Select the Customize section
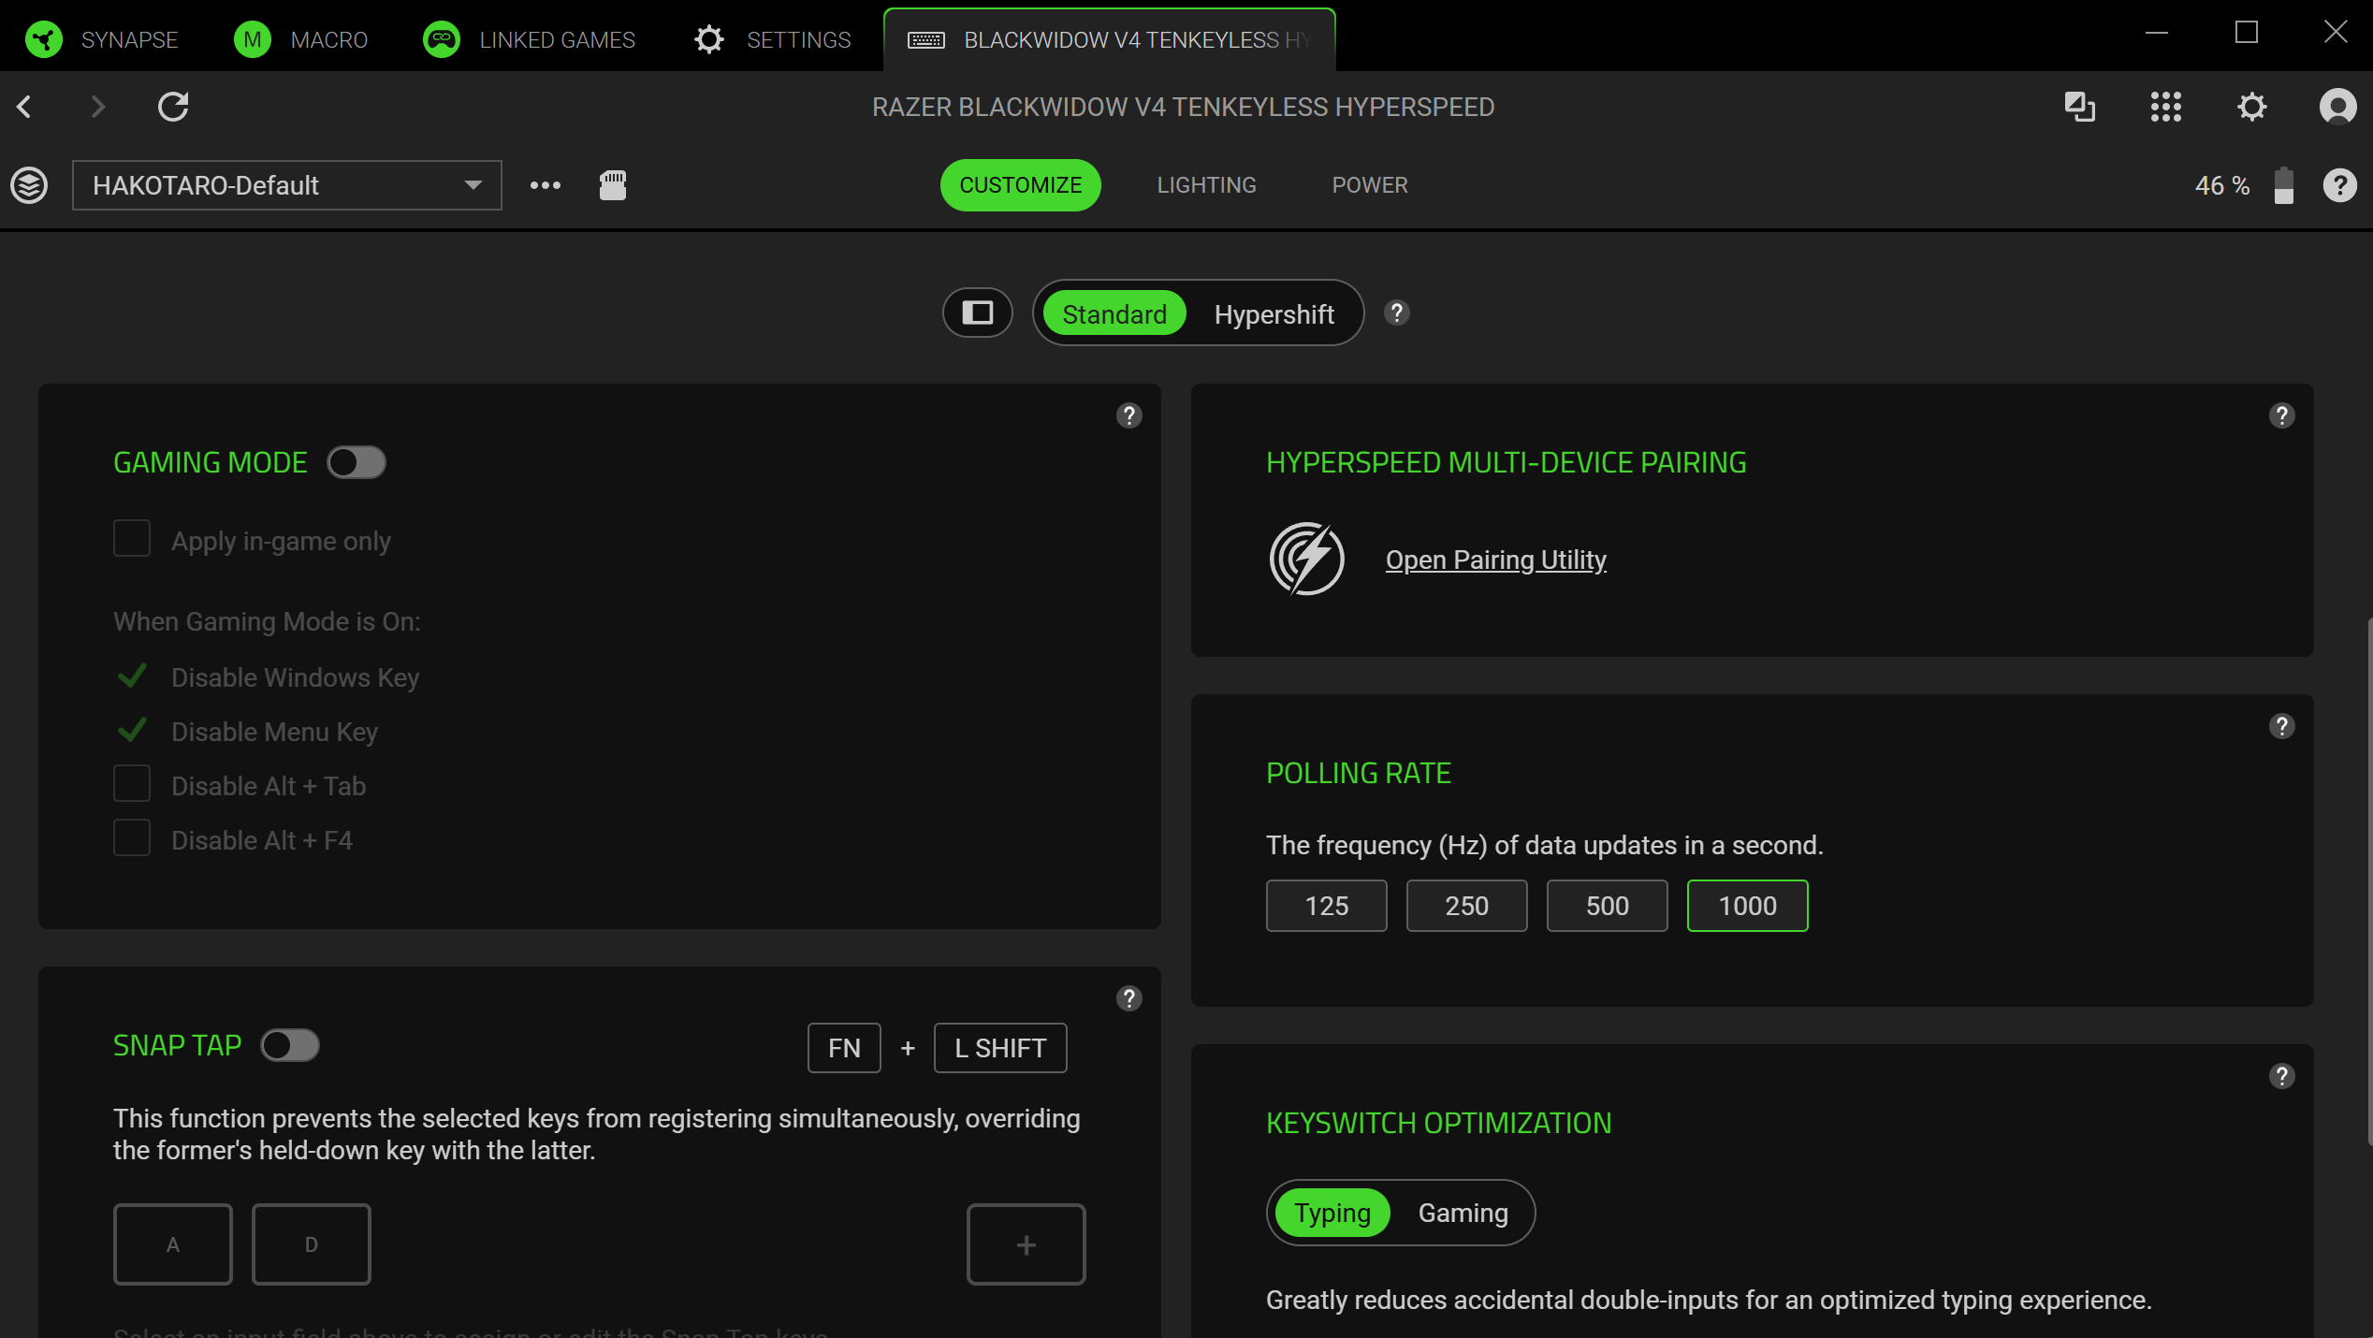The width and height of the screenshot is (2373, 1338). 1021,185
